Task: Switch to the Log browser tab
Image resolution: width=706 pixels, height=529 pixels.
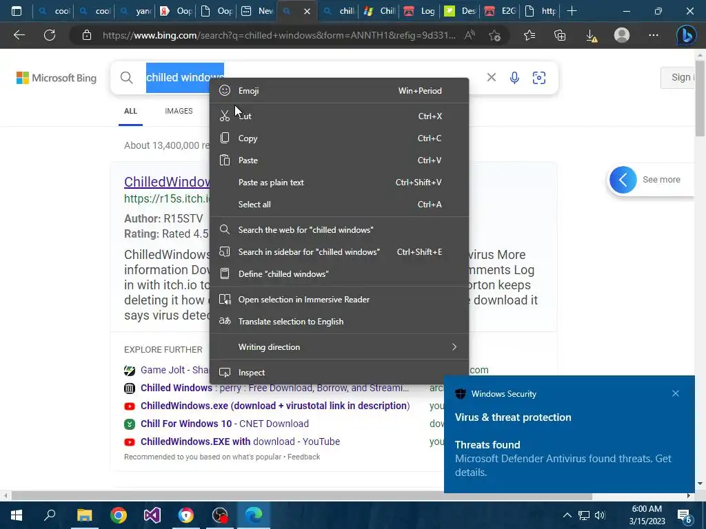Action: [x=418, y=11]
